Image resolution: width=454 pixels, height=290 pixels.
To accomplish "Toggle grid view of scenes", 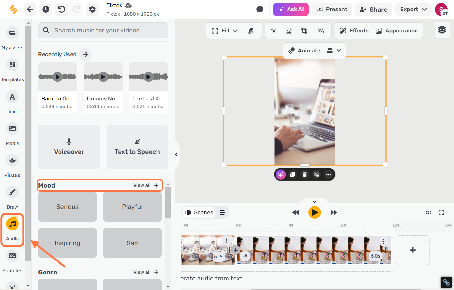I will pyautogui.click(x=429, y=212).
